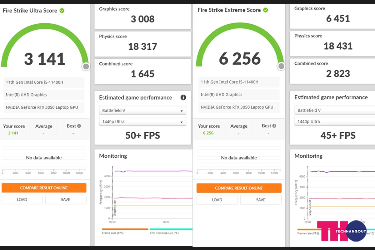Click the LOAD button in Fire Strike Extreme panel

217,200
